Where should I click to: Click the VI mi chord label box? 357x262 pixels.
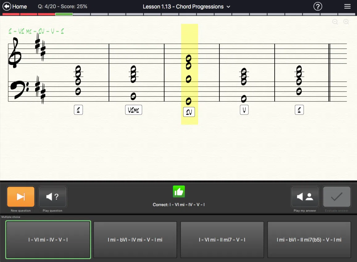pyautogui.click(x=134, y=110)
